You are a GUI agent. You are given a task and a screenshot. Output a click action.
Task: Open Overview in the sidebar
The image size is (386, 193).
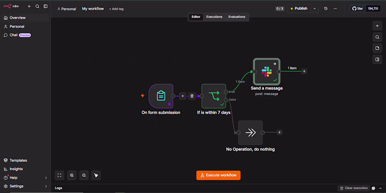25,18
